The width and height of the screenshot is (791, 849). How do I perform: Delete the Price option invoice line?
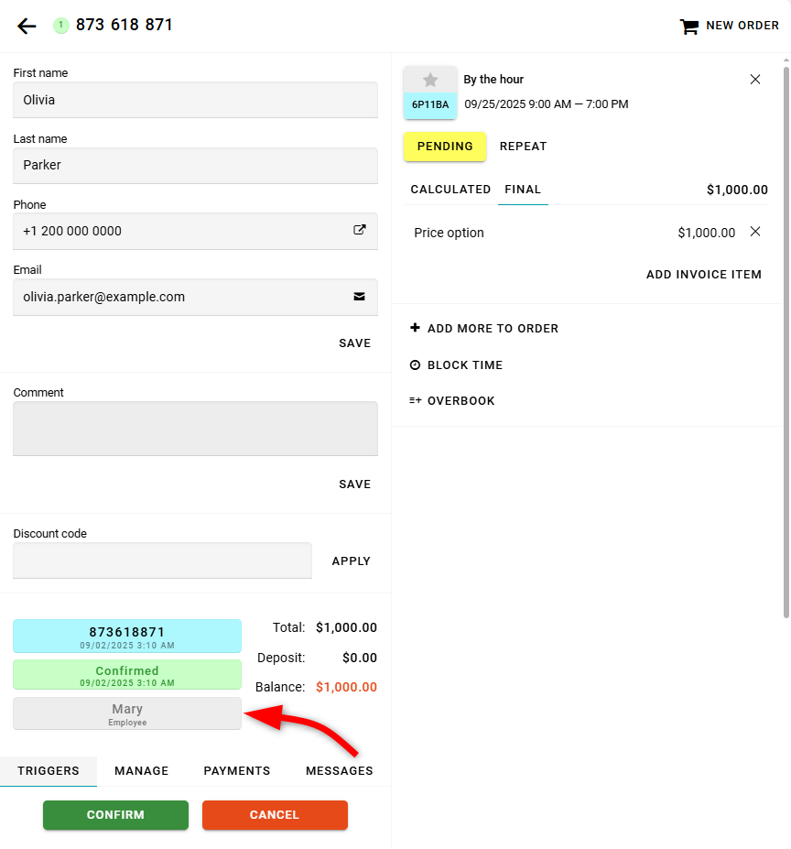(755, 232)
